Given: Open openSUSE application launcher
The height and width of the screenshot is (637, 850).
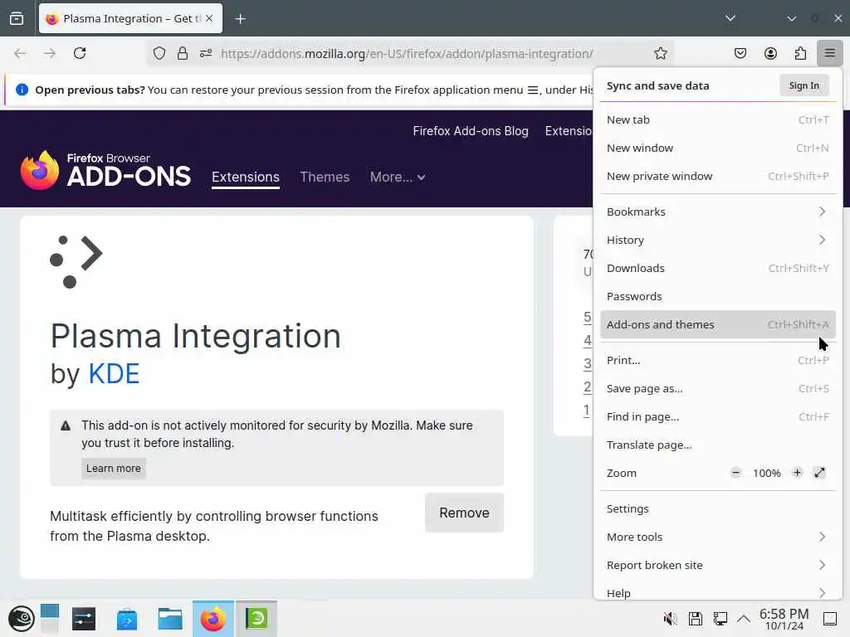Looking at the screenshot, I should [x=21, y=619].
